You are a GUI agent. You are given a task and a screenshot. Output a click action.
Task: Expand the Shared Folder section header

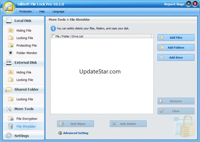tap(24, 89)
